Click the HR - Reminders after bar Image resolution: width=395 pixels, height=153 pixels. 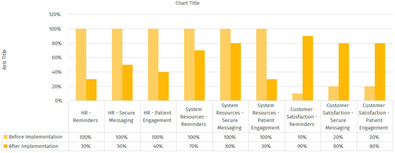tap(91, 90)
